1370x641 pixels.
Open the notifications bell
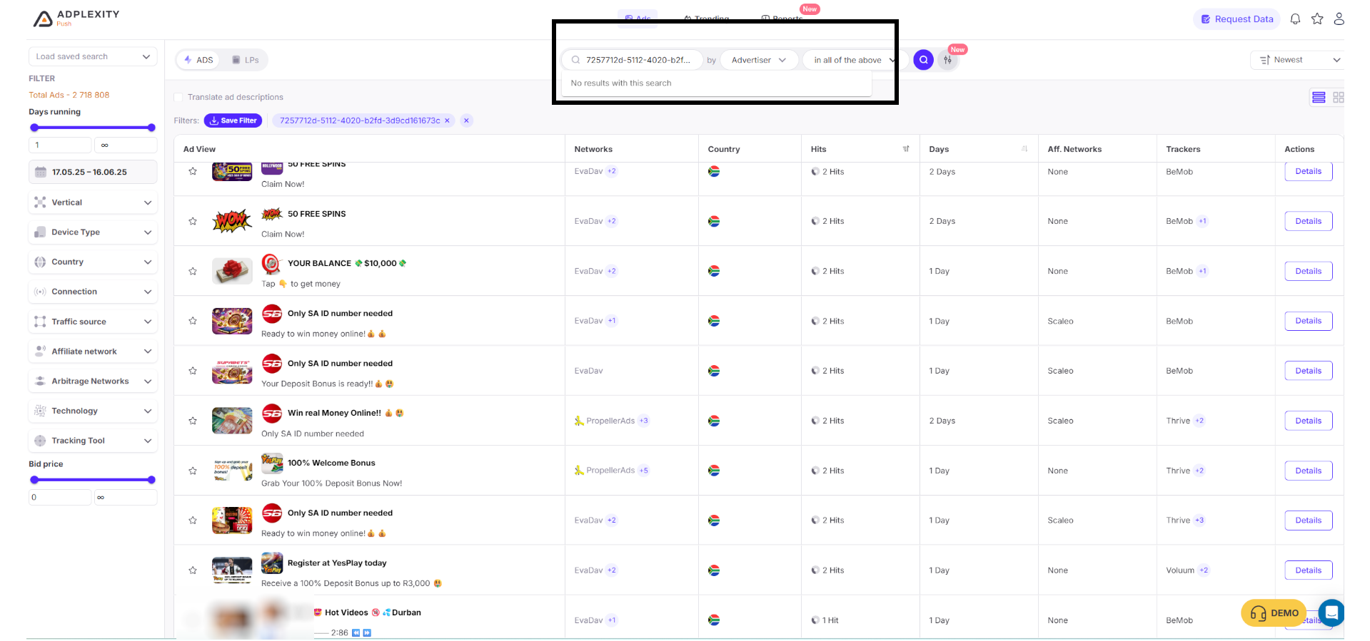pos(1295,19)
